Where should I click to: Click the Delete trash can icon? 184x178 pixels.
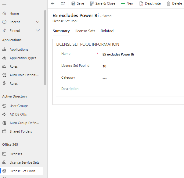[168, 3]
